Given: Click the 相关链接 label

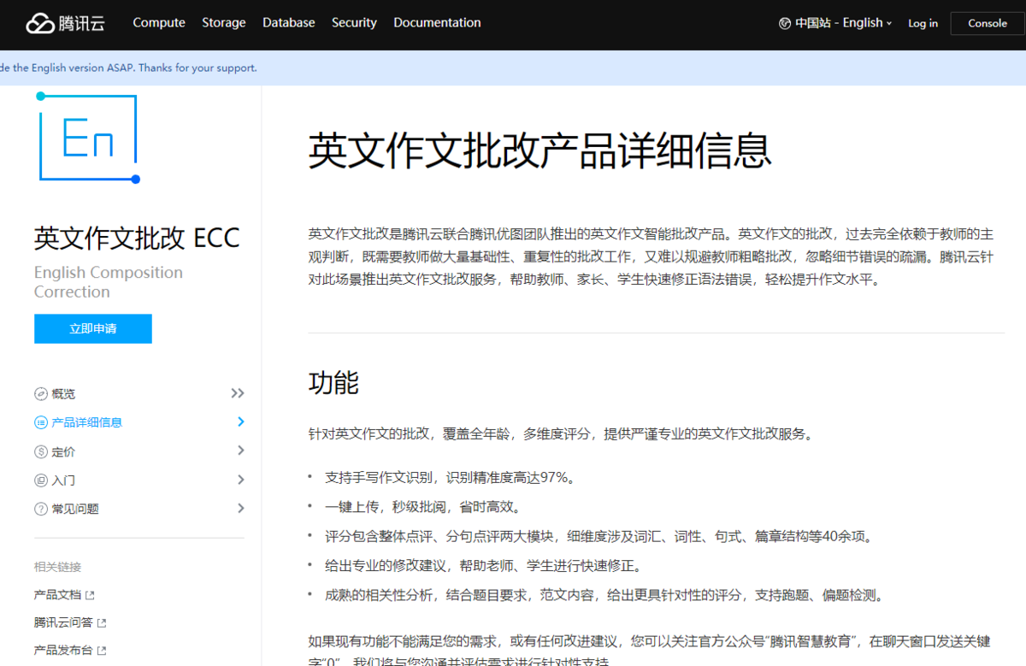Looking at the screenshot, I should pyautogui.click(x=58, y=567).
